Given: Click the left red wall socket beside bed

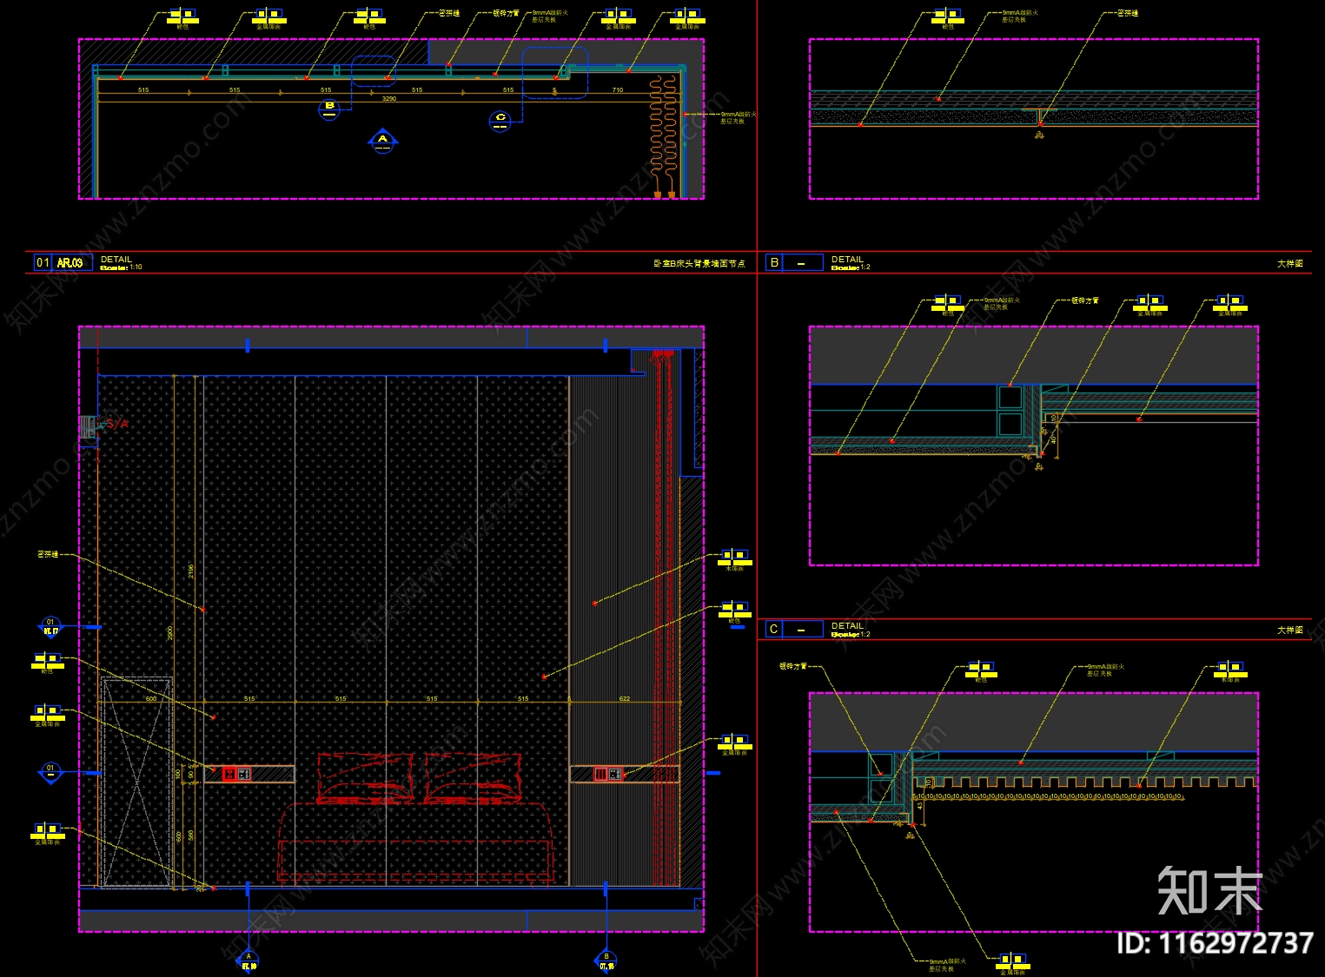Looking at the screenshot, I should (x=229, y=774).
